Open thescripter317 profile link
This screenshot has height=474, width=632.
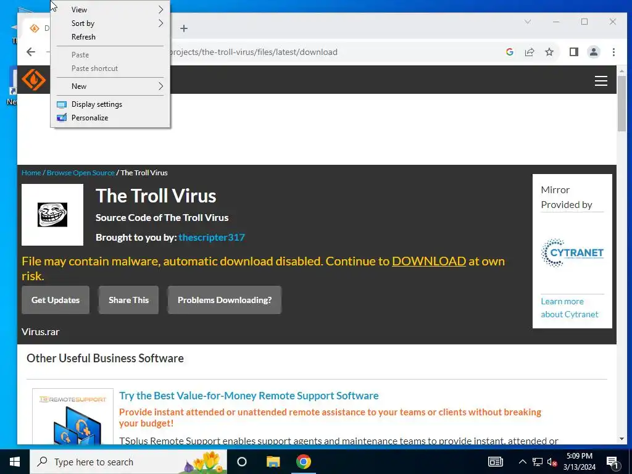click(x=212, y=238)
